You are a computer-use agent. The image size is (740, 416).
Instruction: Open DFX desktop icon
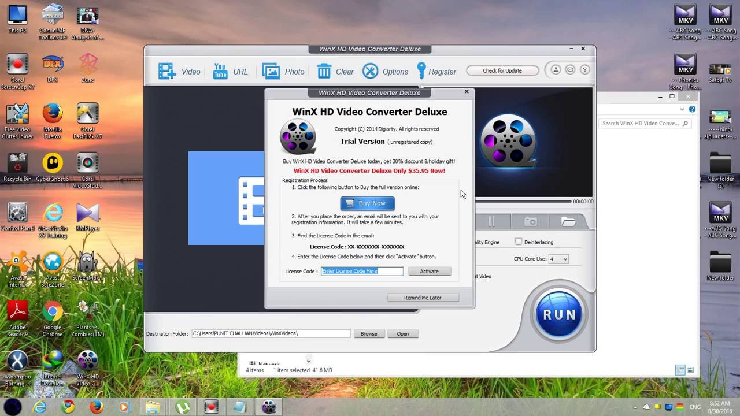point(53,69)
